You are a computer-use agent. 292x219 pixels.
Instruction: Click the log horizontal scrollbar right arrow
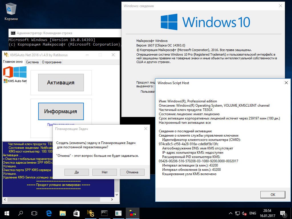click(112, 199)
